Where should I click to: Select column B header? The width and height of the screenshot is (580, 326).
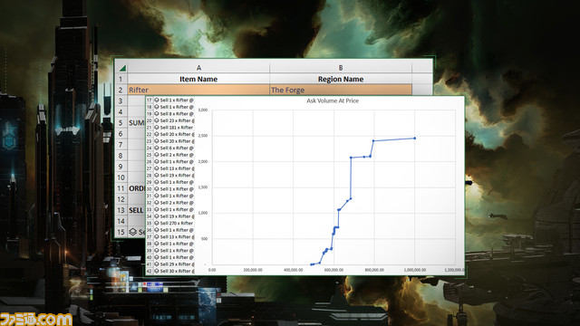[341, 68]
